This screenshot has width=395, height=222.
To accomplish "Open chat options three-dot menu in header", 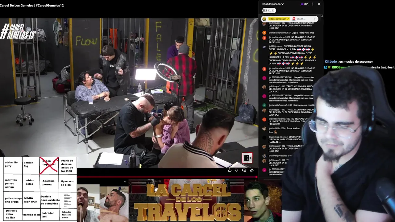I will click(x=312, y=4).
